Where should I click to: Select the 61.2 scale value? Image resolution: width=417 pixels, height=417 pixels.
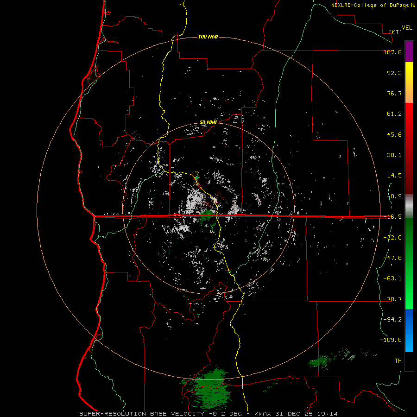tap(394, 114)
